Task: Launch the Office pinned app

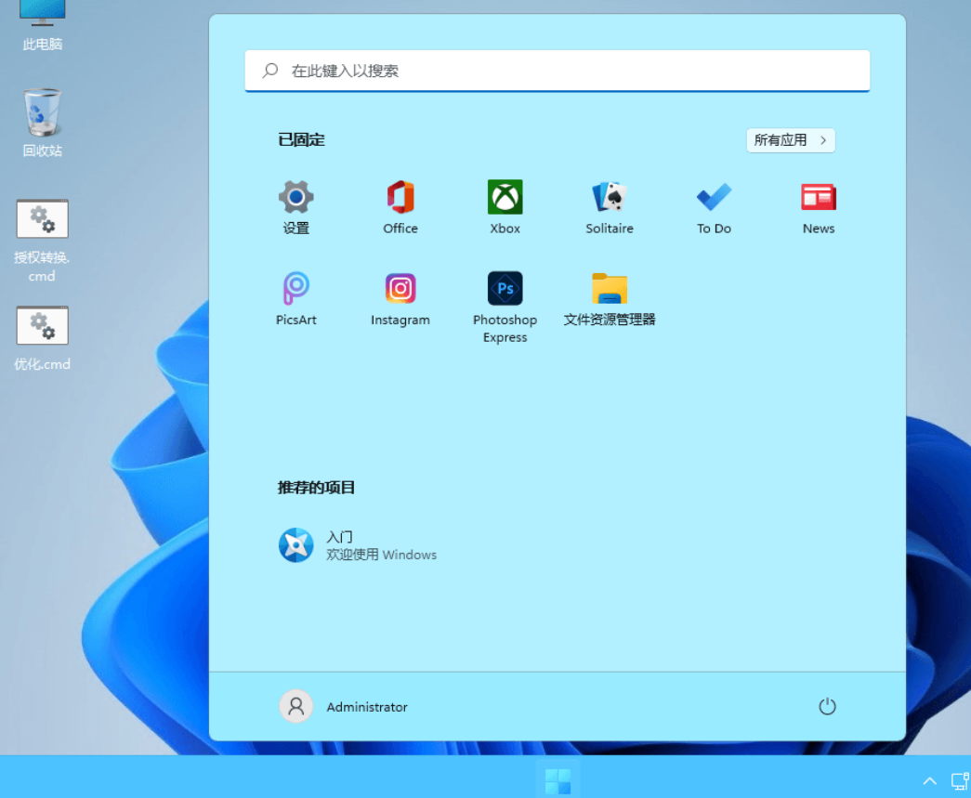Action: tap(400, 207)
